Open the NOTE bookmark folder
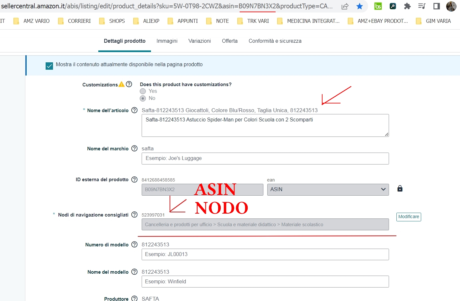The width and height of the screenshot is (460, 301). pyautogui.click(x=217, y=21)
